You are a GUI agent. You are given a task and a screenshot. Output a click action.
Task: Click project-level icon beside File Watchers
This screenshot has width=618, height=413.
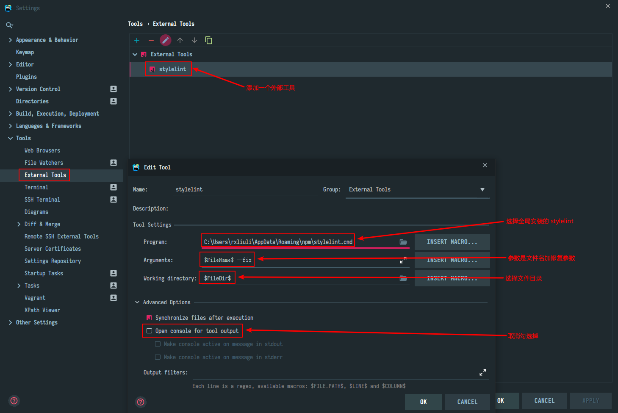[x=114, y=163]
